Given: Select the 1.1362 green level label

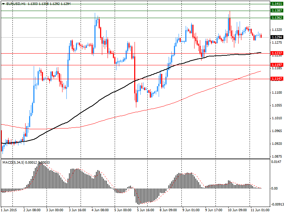Looking at the screenshot, I should (x=277, y=18).
